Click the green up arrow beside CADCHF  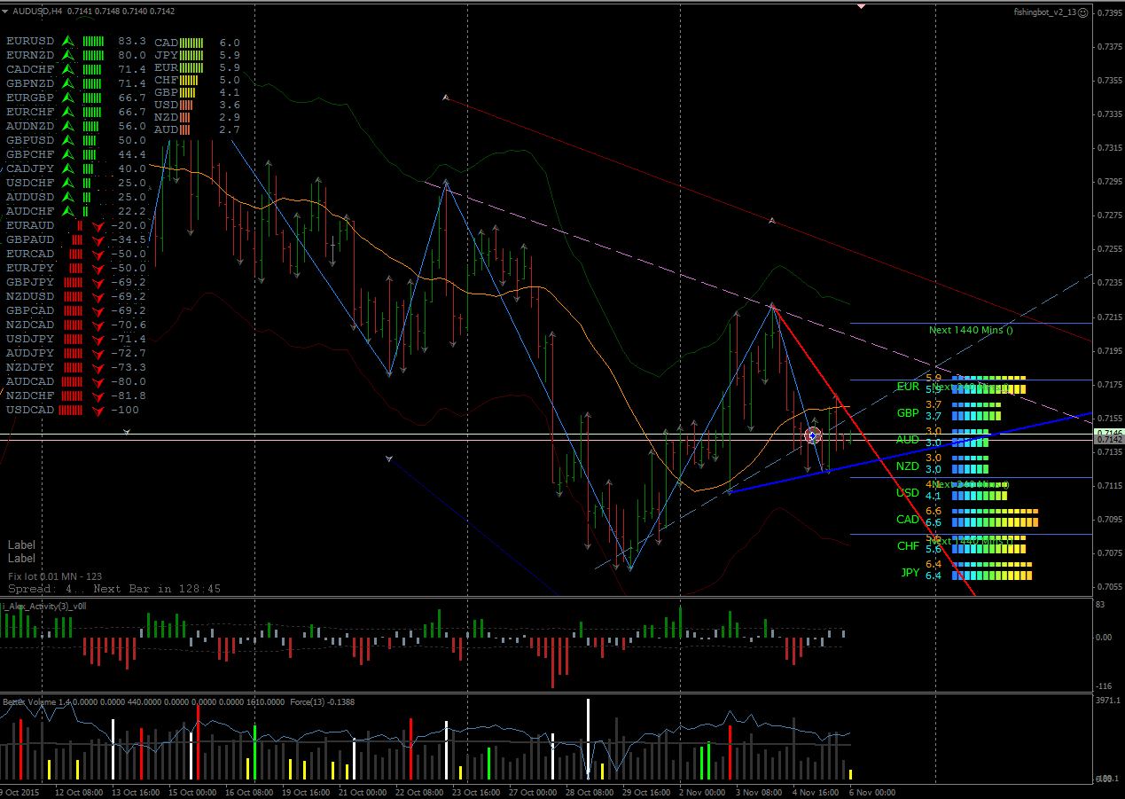pos(66,69)
